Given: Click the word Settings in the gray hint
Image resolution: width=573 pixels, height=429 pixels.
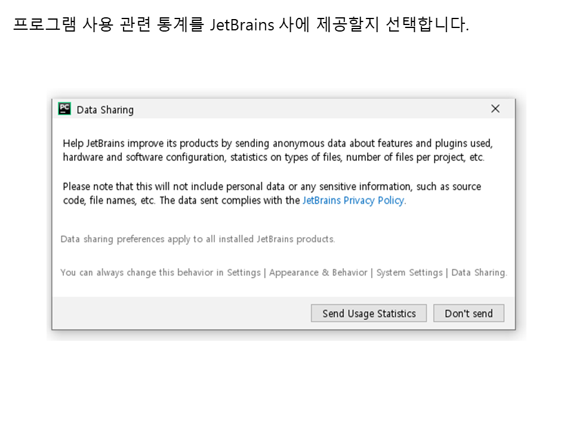Looking at the screenshot, I should (244, 273).
